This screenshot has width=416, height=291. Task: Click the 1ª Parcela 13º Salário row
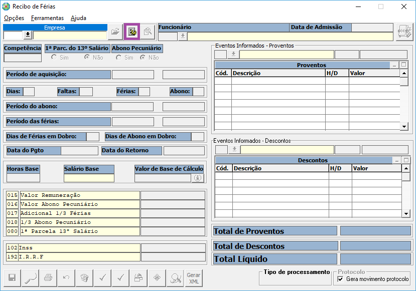pyautogui.click(x=105, y=231)
